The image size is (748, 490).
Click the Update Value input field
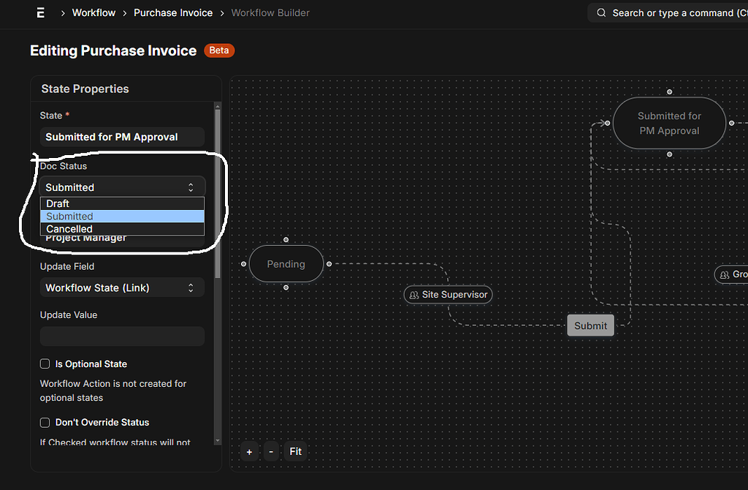click(122, 336)
